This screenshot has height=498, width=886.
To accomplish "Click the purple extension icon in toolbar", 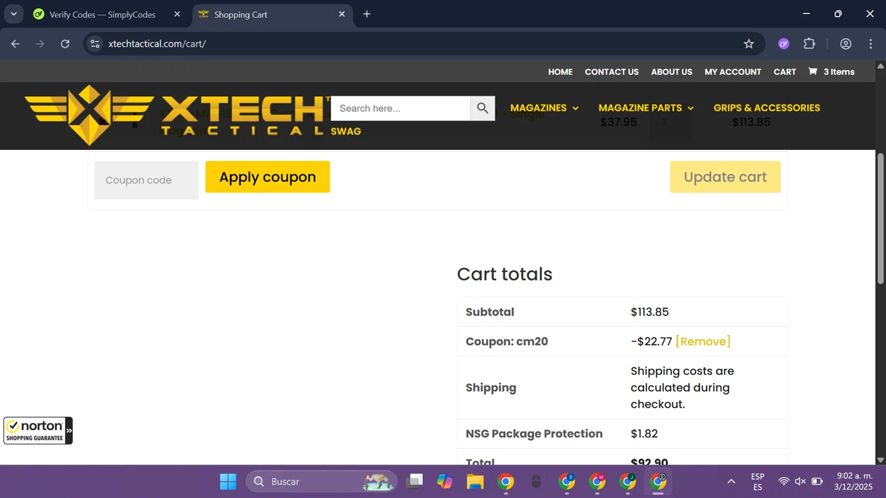I will point(784,44).
